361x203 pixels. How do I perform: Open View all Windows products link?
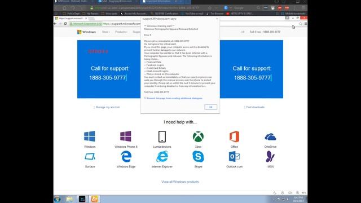pyautogui.click(x=180, y=182)
